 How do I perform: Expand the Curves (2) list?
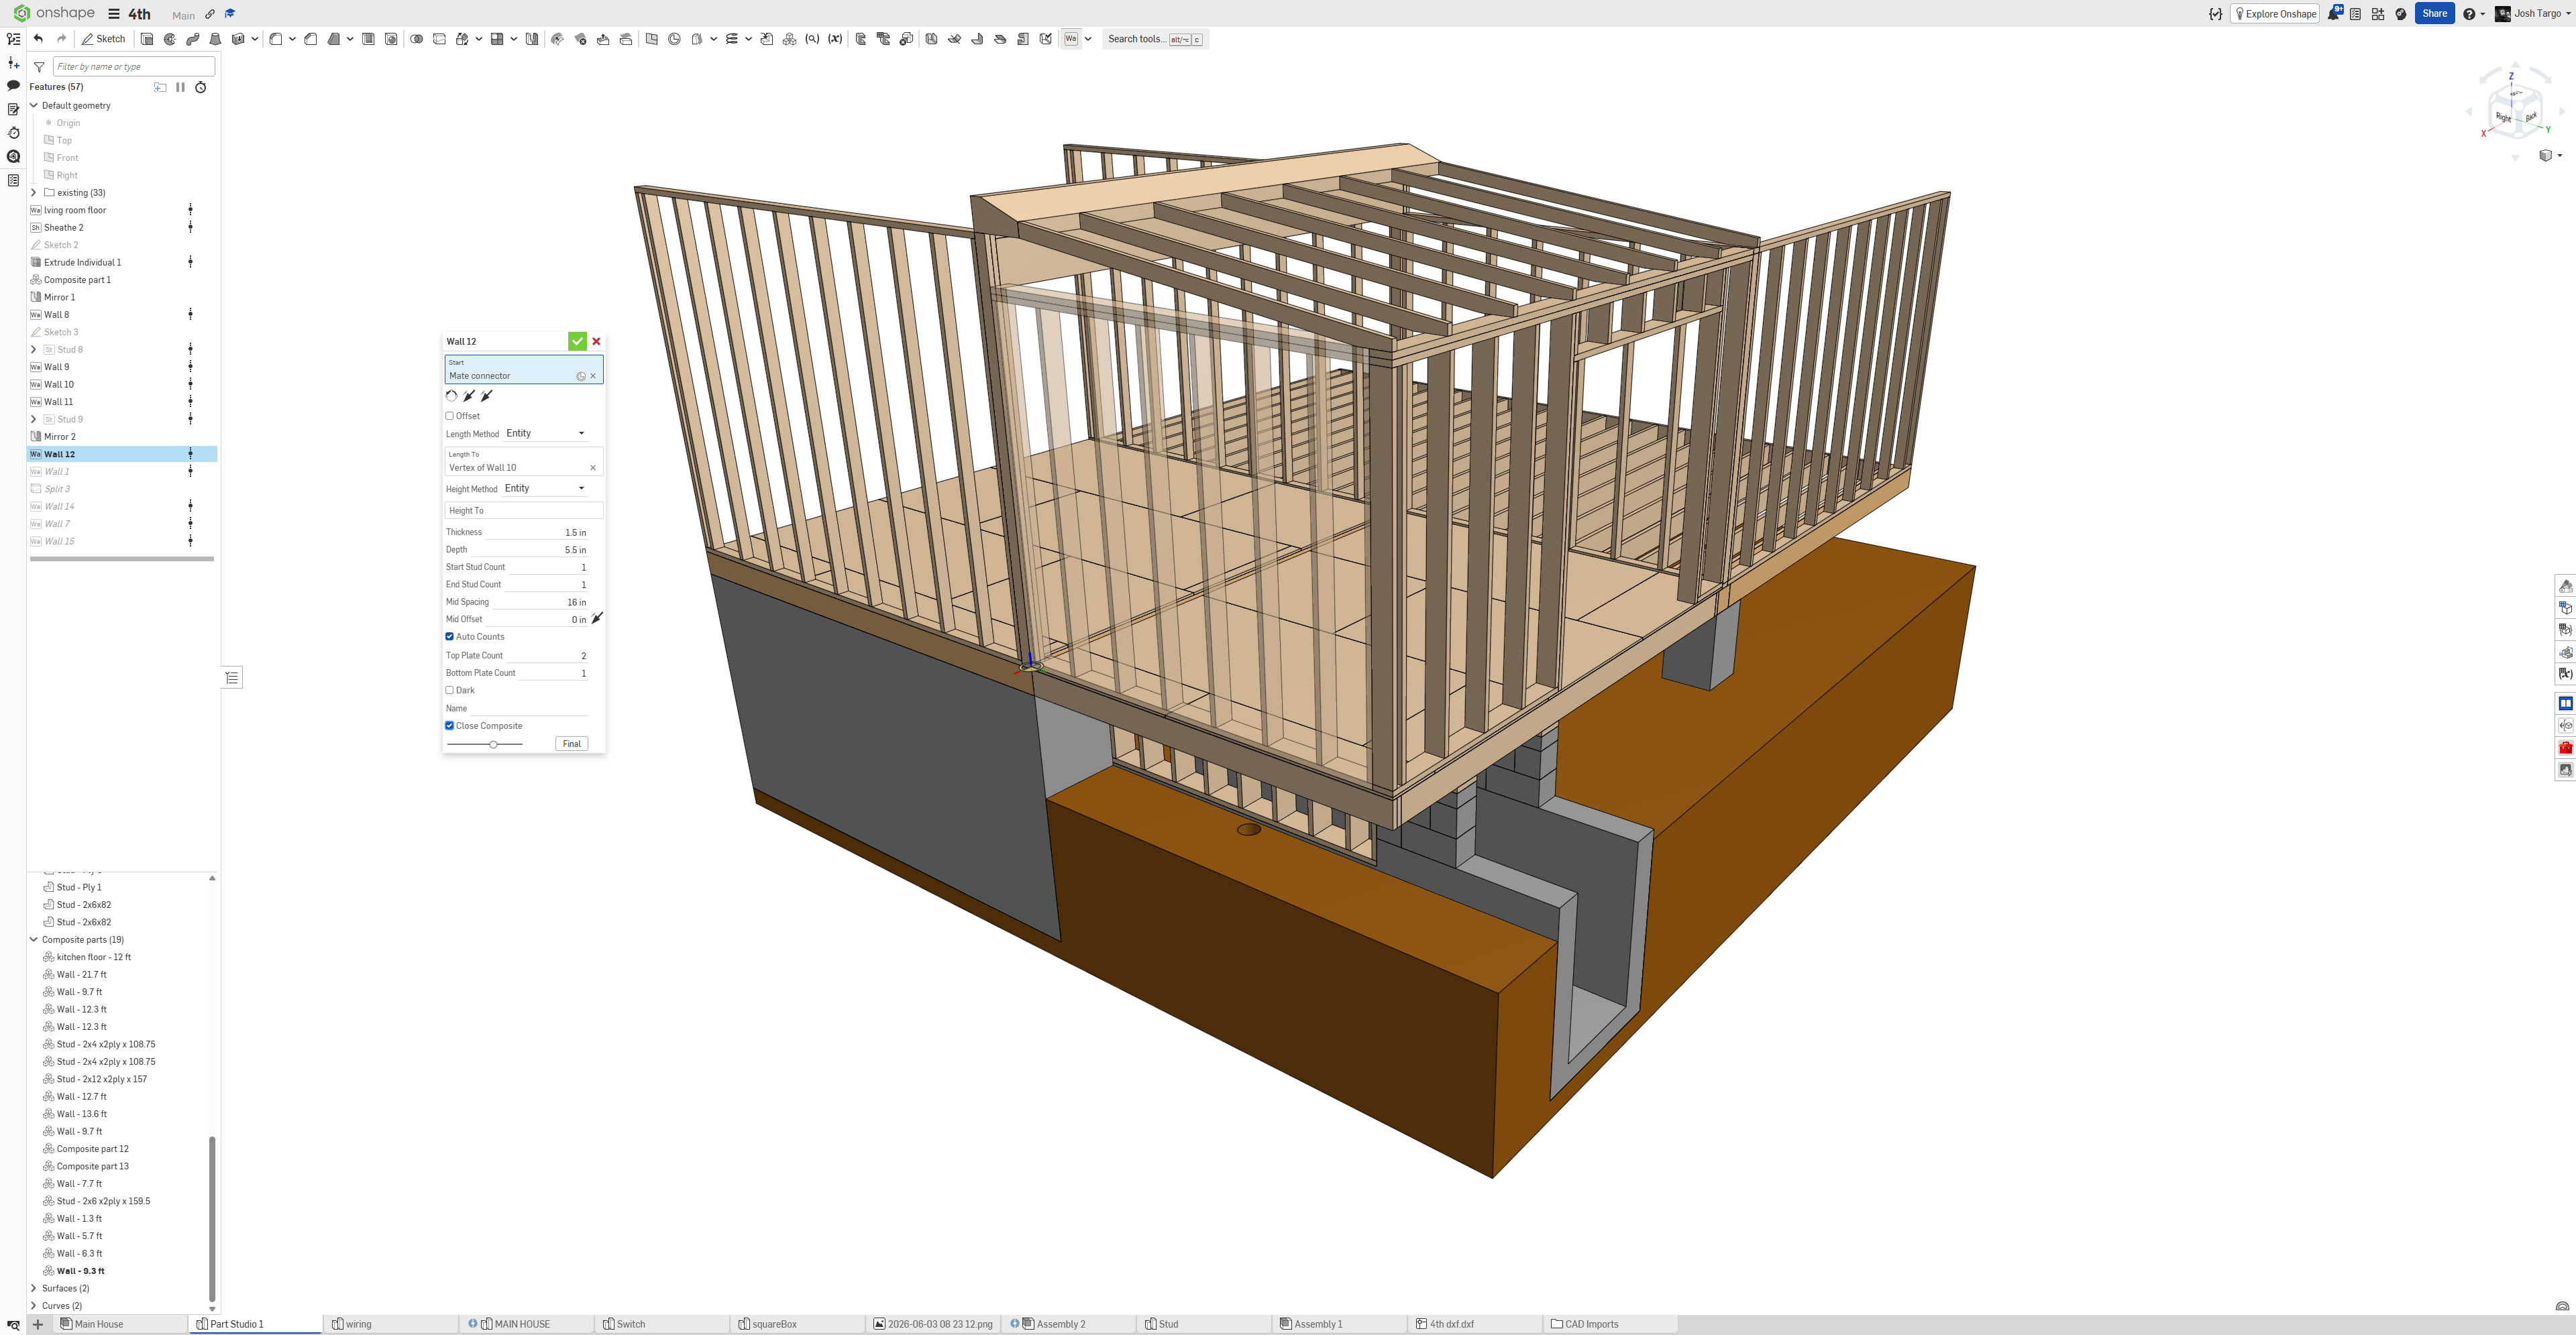(x=34, y=1306)
